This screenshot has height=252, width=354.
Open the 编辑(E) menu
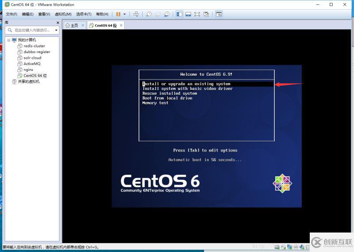coord(27,14)
